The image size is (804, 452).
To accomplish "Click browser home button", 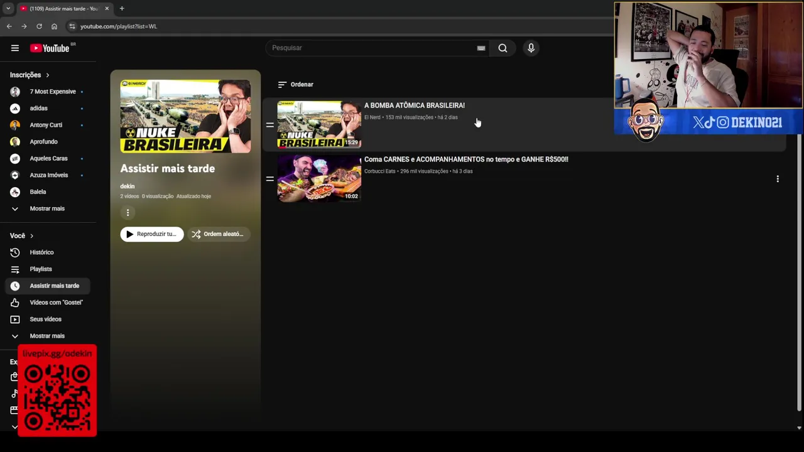I will click(x=54, y=26).
